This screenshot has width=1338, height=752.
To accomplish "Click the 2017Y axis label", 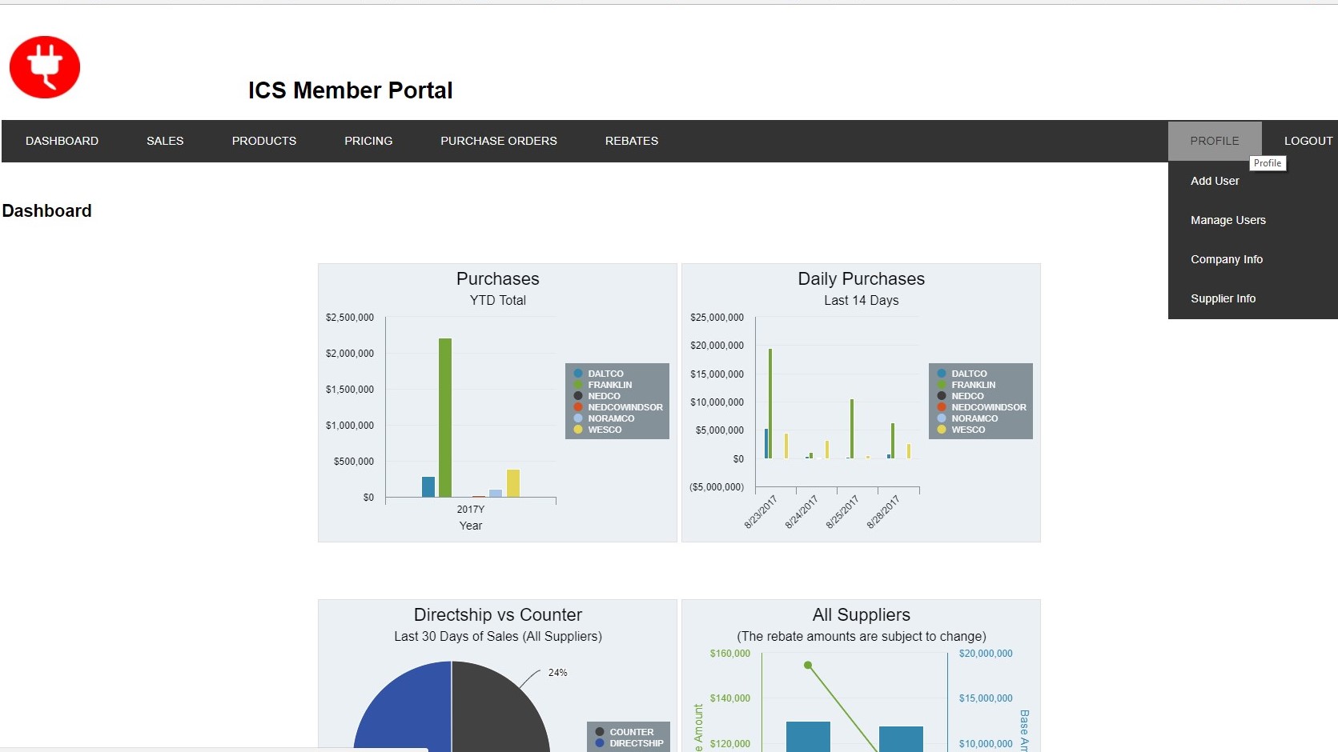I will [x=471, y=510].
